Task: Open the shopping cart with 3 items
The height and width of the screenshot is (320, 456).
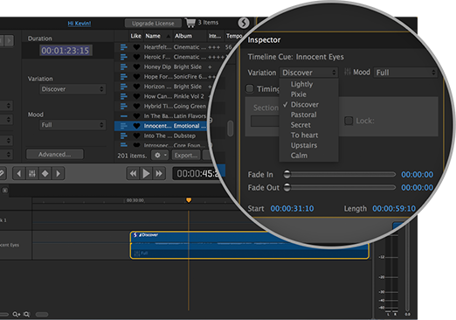Action: coord(190,23)
